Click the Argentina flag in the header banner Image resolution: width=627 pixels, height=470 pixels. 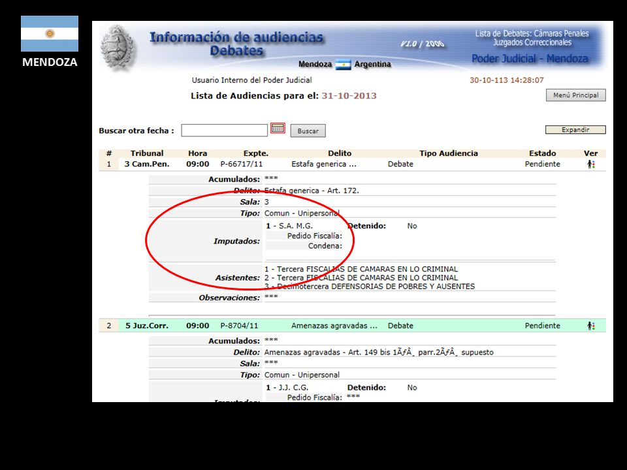point(343,65)
